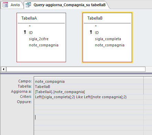Select note_compagnia field in TabellaB
The width and height of the screenshot is (152, 135).
tap(110, 45)
